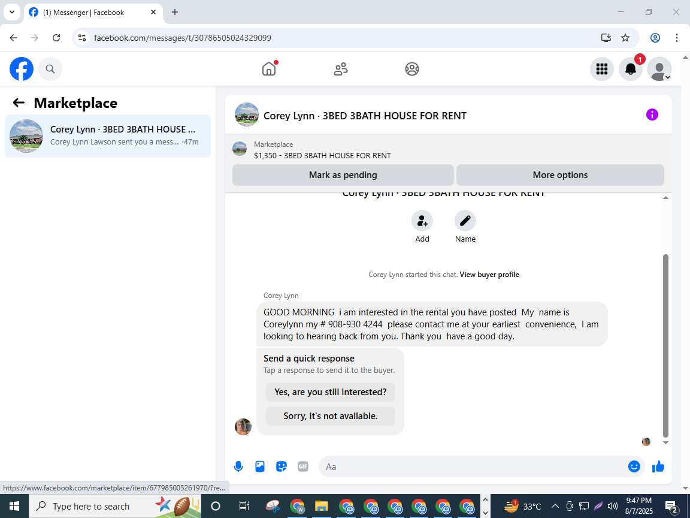The height and width of the screenshot is (518, 690).
Task: Send quick response 'Sorry, it's not available.'
Action: [330, 416]
